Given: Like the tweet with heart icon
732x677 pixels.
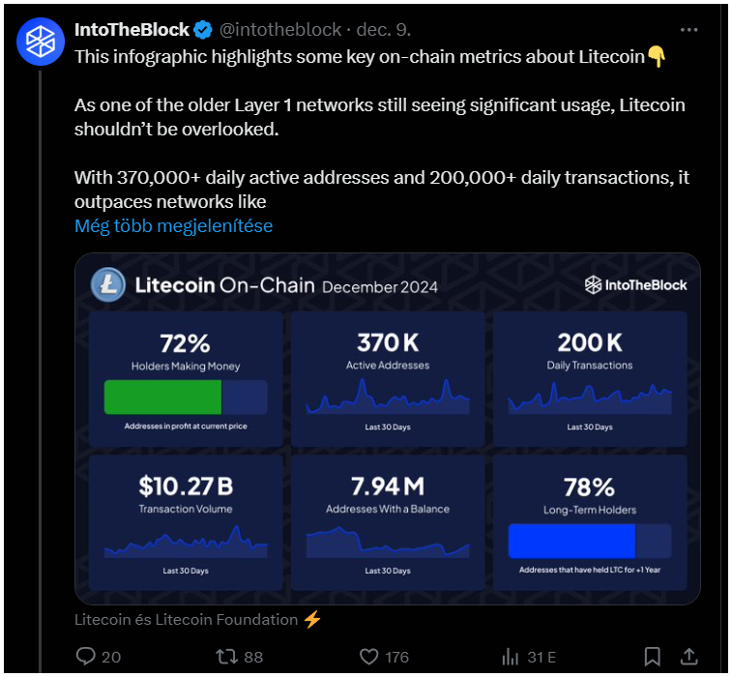Looking at the screenshot, I should 368,657.
